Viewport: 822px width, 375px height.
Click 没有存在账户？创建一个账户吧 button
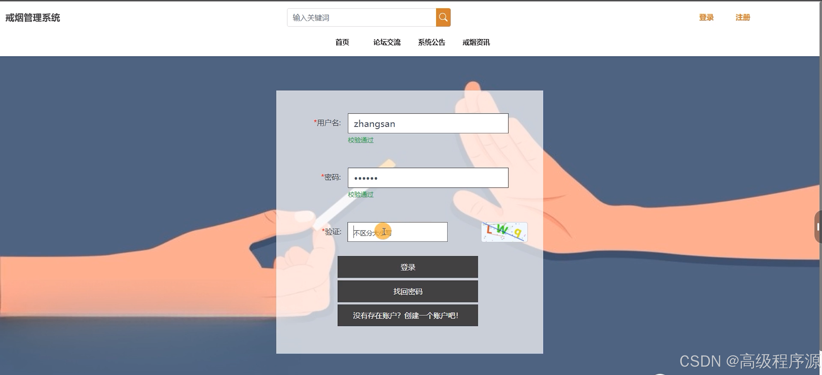tap(408, 315)
